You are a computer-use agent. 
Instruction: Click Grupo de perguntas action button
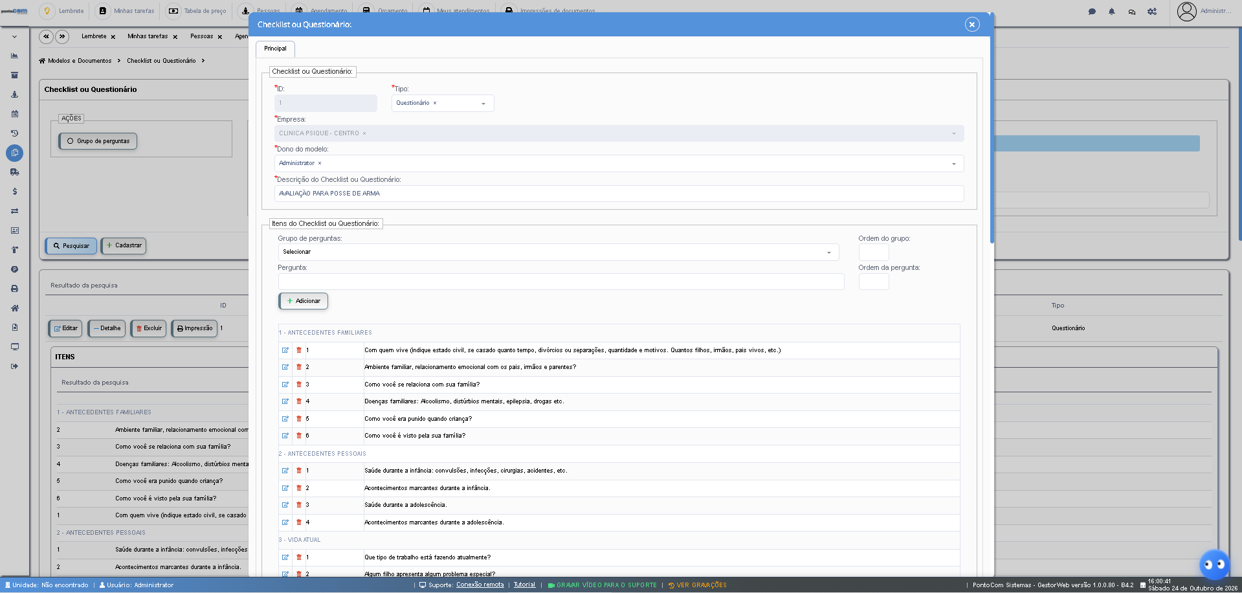click(x=98, y=141)
